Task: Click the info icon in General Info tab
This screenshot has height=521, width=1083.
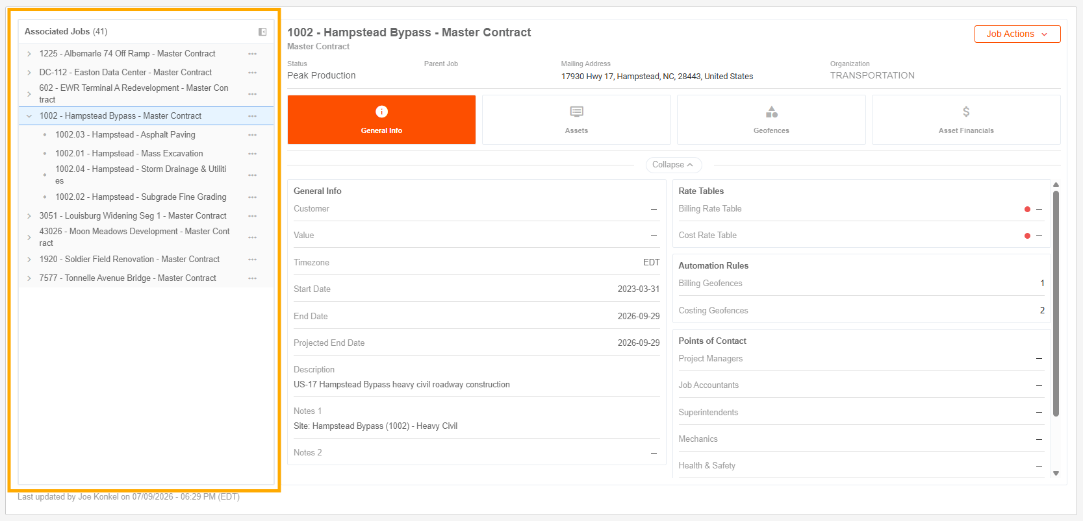Action: pyautogui.click(x=381, y=112)
